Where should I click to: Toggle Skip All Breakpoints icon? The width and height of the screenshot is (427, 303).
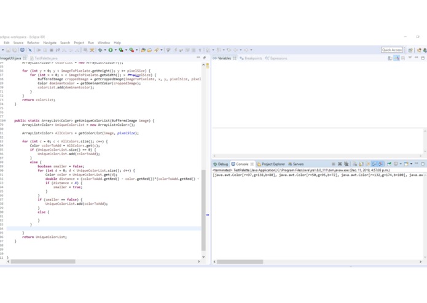click(30, 50)
